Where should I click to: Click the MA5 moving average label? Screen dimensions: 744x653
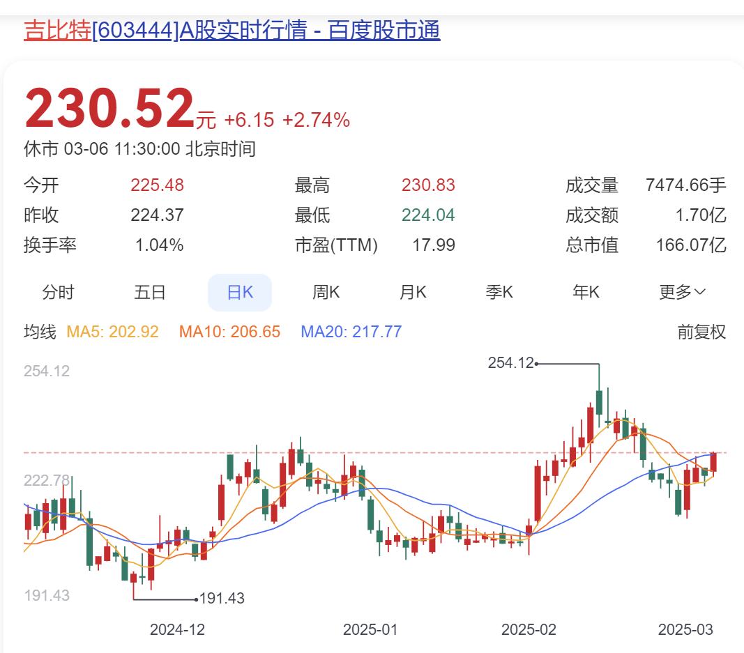112,332
